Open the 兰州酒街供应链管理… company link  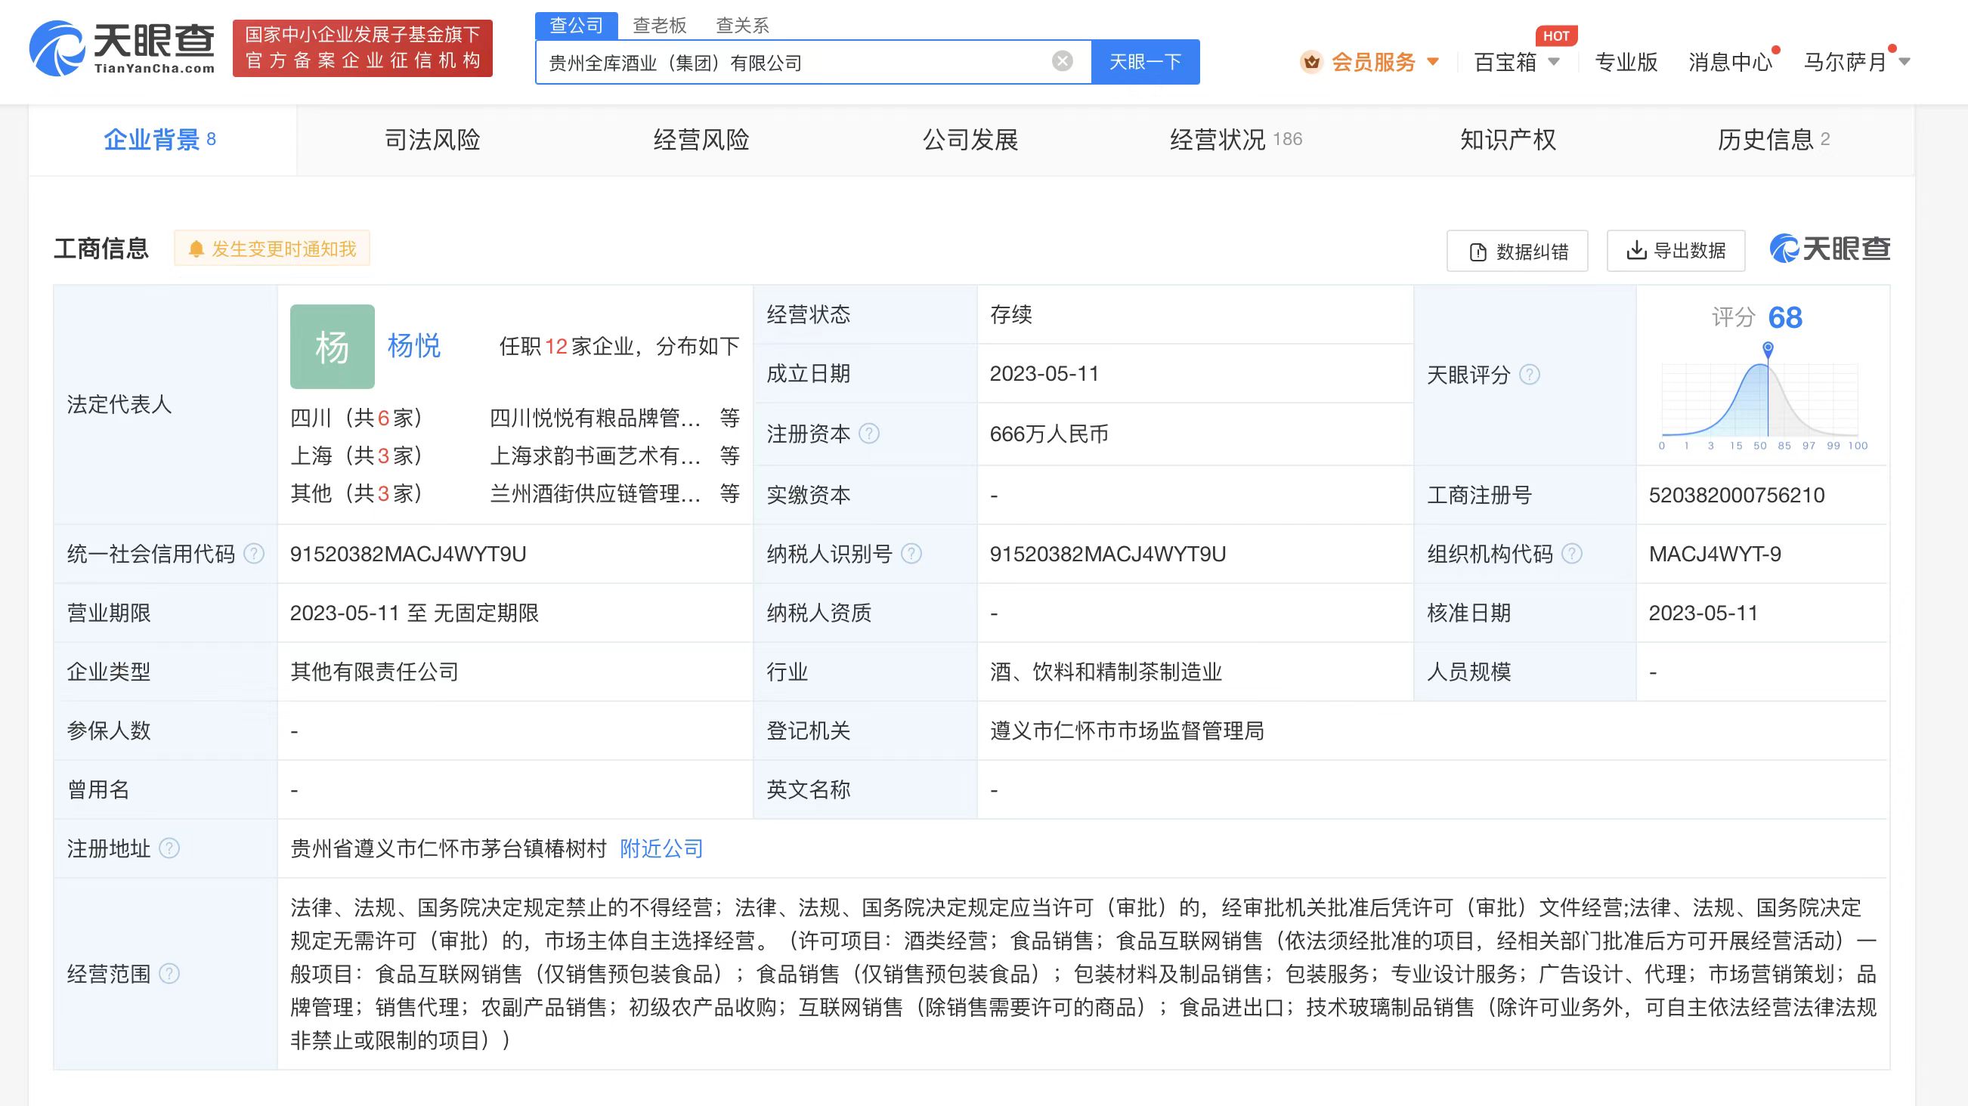click(x=595, y=493)
